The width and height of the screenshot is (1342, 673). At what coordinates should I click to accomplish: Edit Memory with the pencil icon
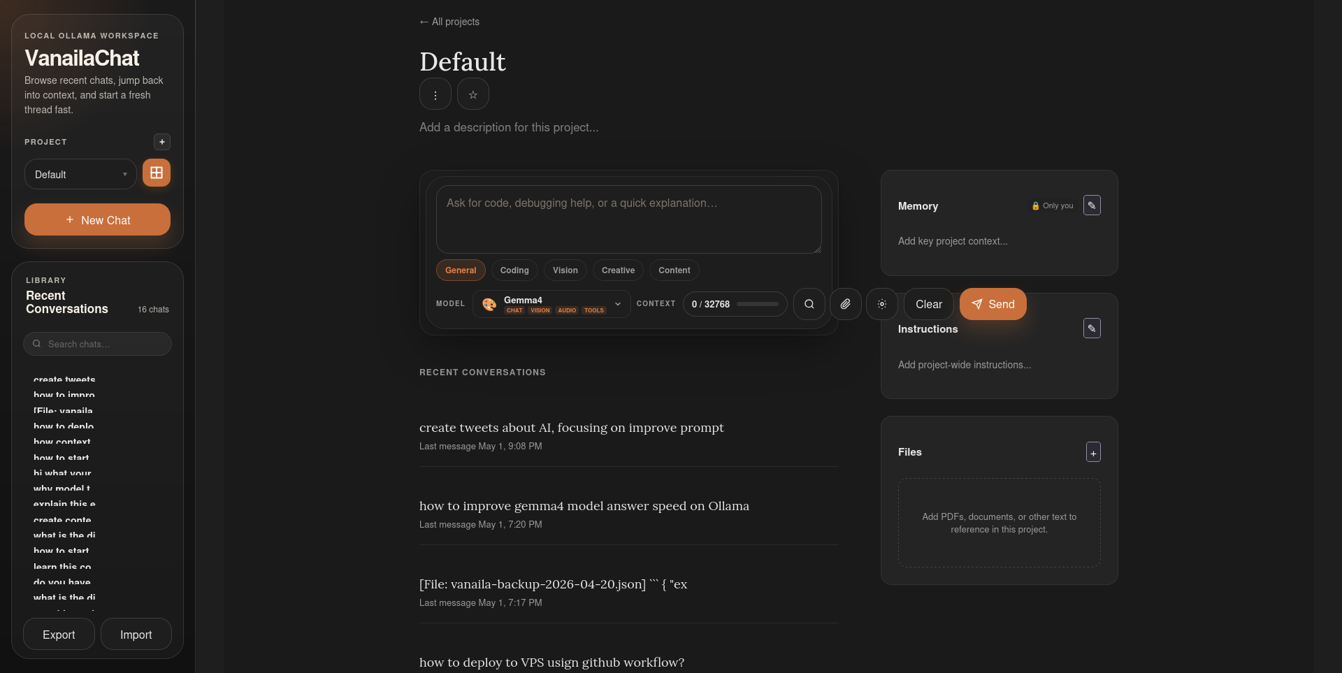pos(1092,205)
